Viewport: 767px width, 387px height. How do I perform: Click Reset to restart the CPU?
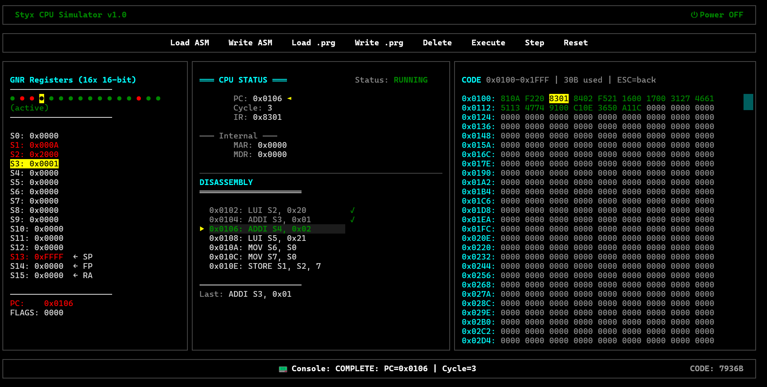[576, 43]
